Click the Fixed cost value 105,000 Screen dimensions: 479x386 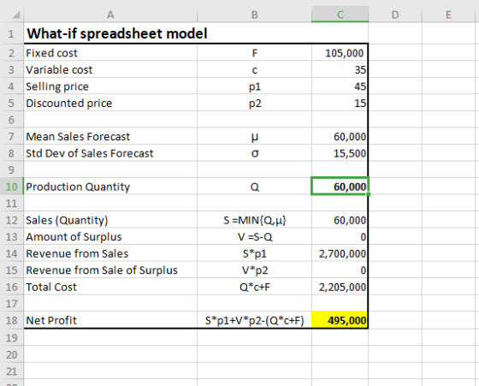coord(340,53)
